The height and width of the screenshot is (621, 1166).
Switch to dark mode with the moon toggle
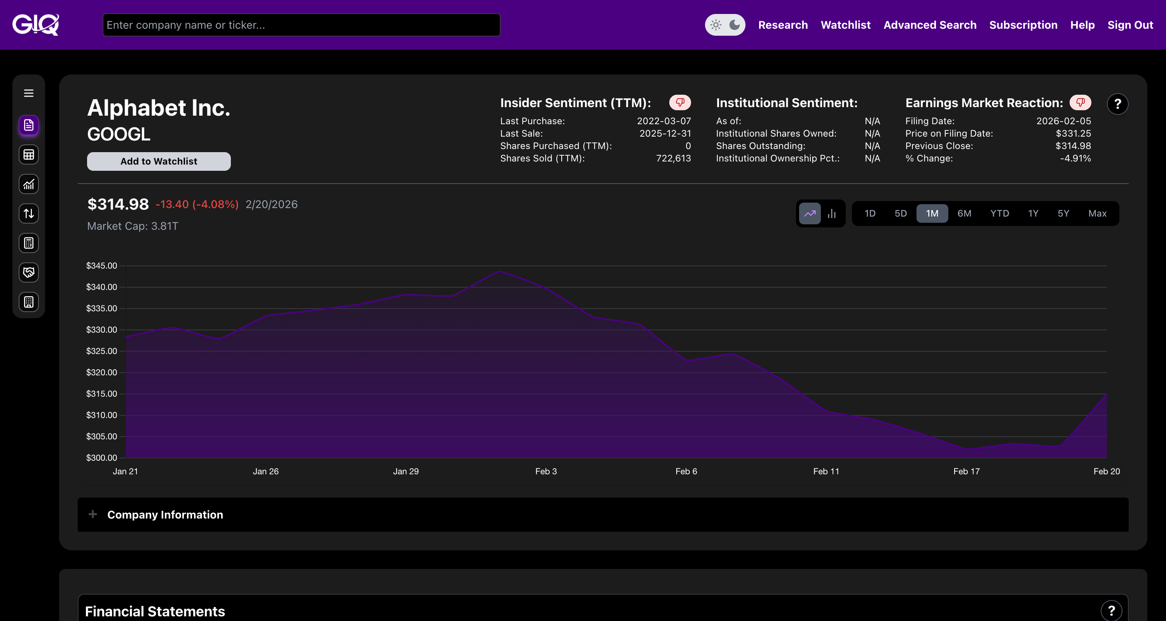pyautogui.click(x=734, y=25)
